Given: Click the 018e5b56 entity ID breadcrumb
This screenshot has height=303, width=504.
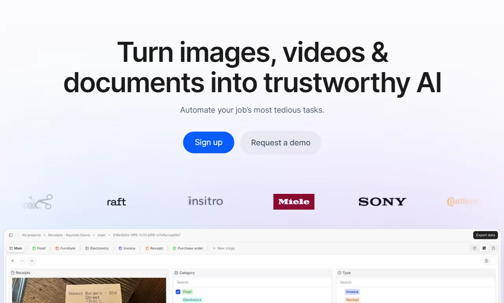Looking at the screenshot, I should point(147,235).
